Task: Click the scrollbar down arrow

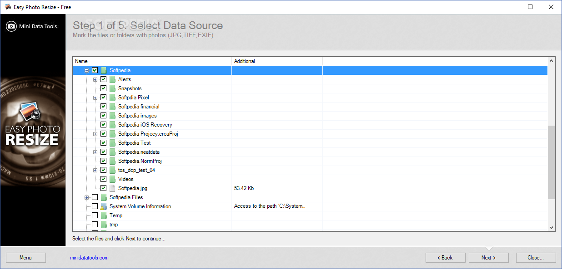Action: pyautogui.click(x=551, y=228)
